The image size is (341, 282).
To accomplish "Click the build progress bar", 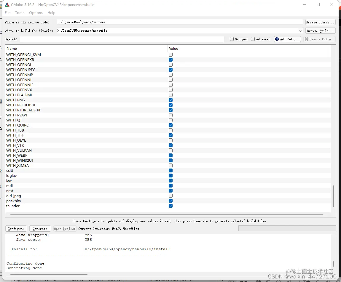I will [x=287, y=228].
